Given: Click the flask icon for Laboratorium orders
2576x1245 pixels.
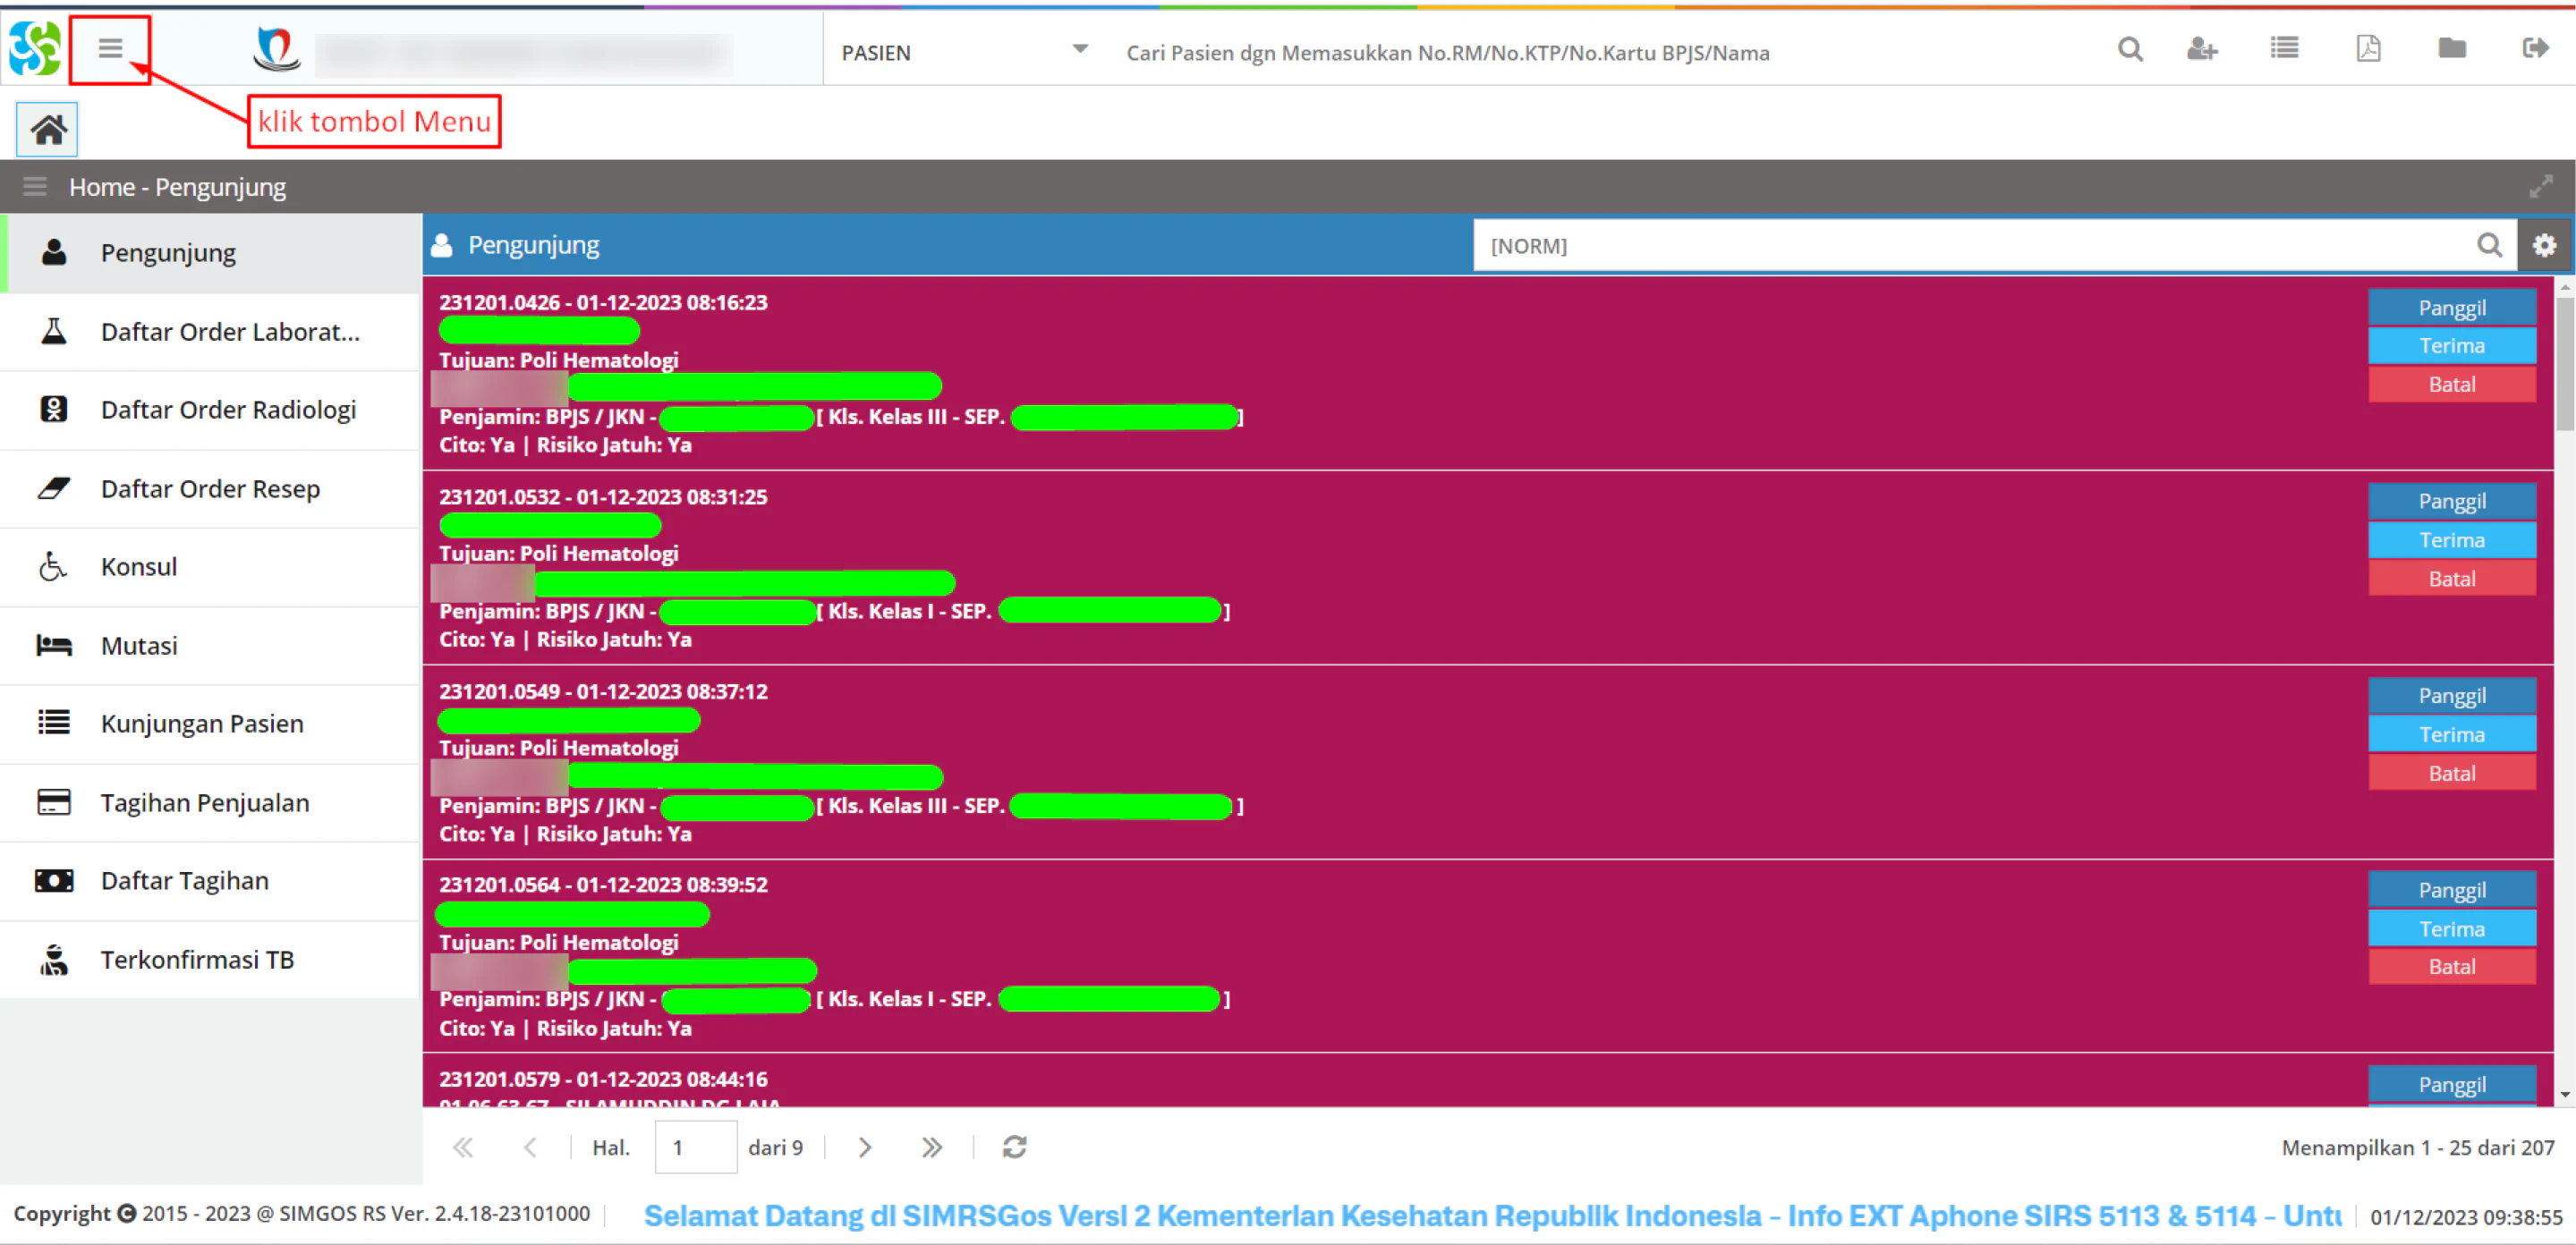Looking at the screenshot, I should tap(54, 331).
